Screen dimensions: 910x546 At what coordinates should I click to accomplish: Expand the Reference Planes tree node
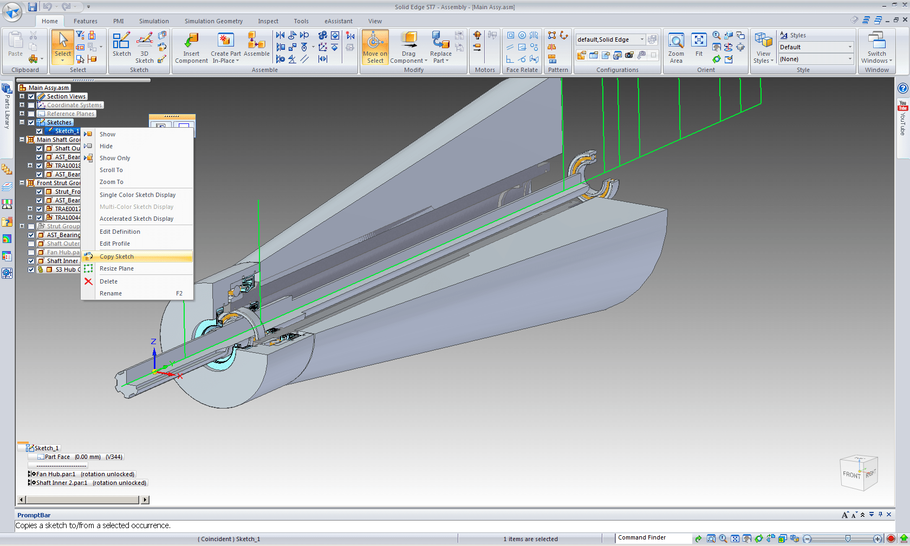(22, 114)
